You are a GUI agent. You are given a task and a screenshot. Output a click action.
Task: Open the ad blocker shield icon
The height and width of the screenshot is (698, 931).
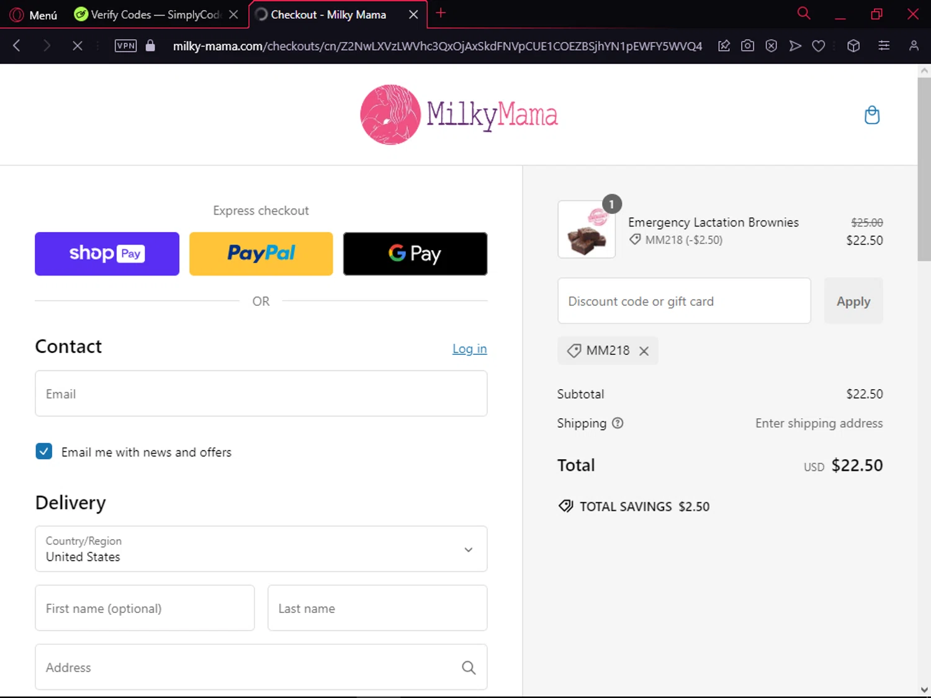(771, 45)
